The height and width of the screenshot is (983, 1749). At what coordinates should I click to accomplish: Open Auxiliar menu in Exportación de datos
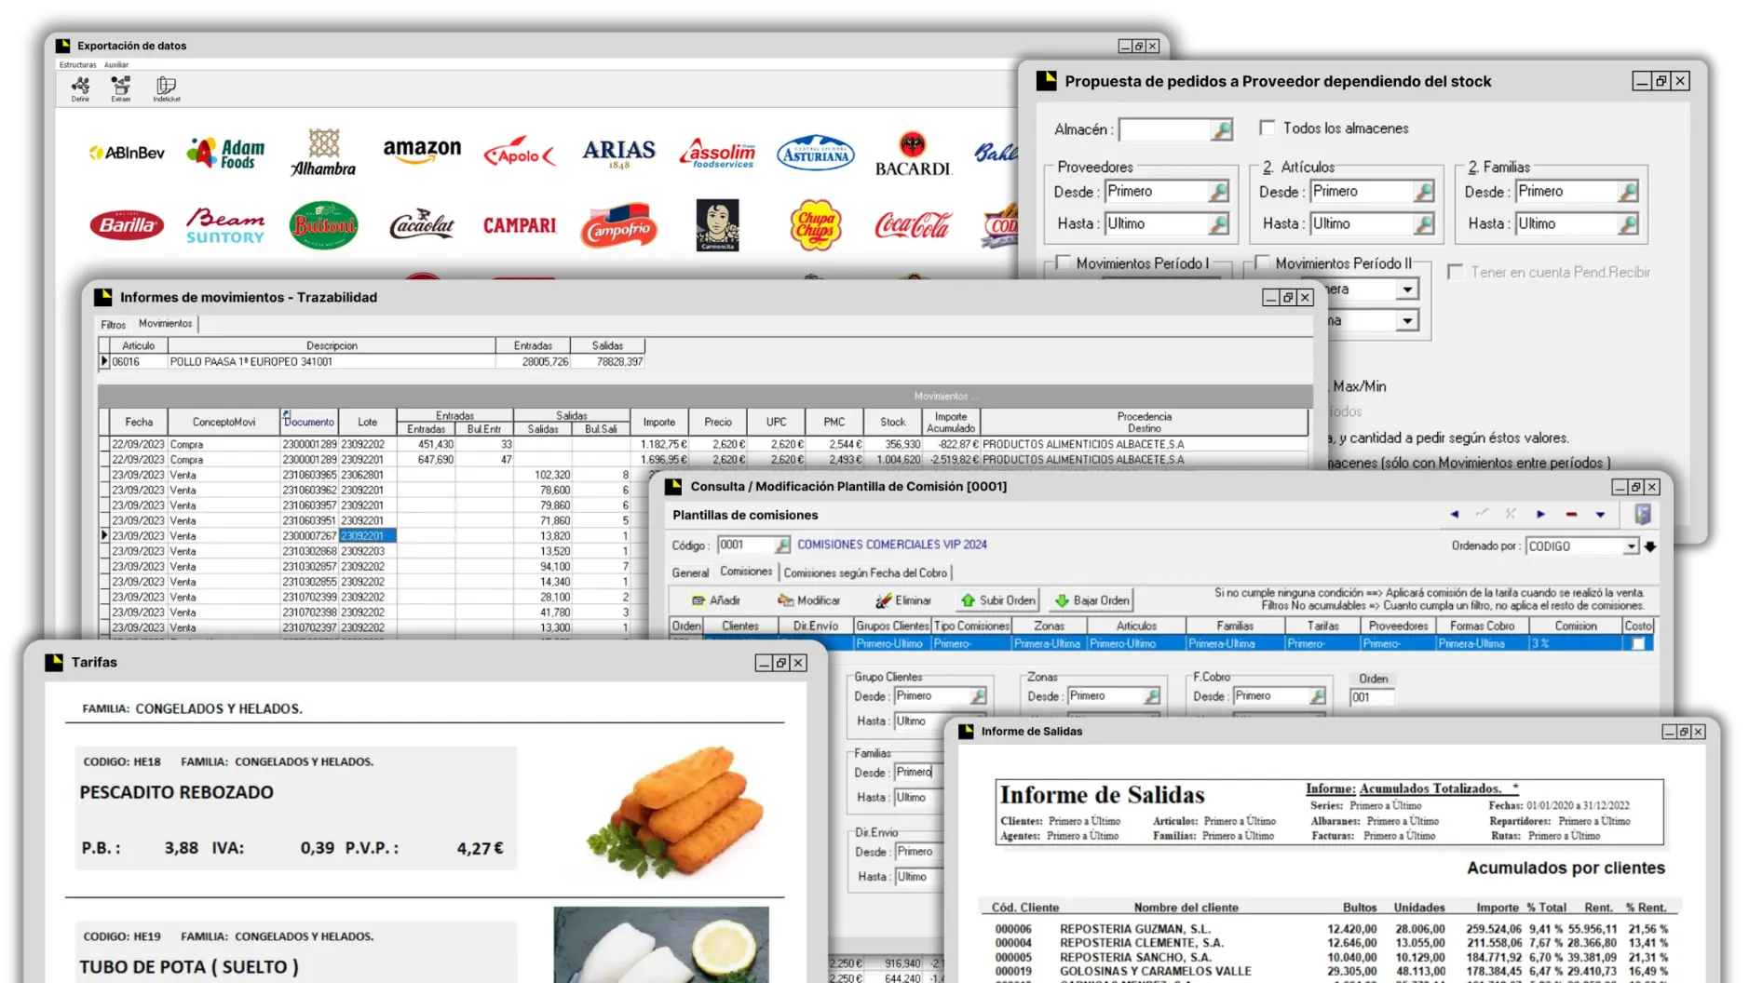(116, 65)
